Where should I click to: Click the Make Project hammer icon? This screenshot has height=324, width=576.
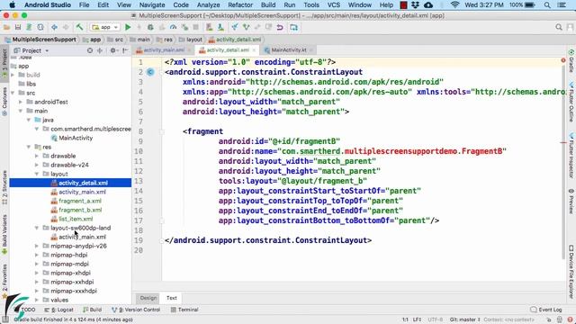(79, 27)
